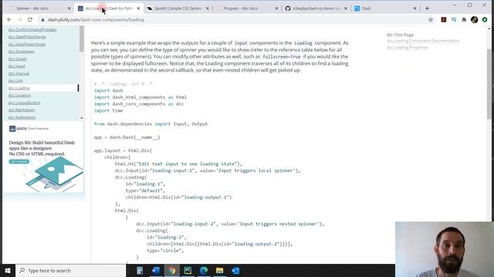Open the Adobe Acrobat extension icon

pos(444,19)
